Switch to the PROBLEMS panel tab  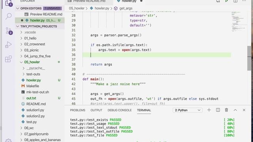[x=77, y=110]
